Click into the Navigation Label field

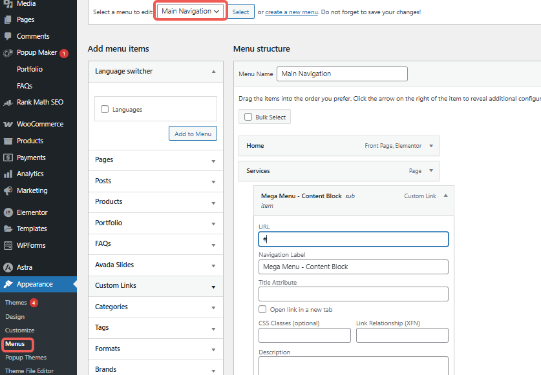tap(353, 267)
